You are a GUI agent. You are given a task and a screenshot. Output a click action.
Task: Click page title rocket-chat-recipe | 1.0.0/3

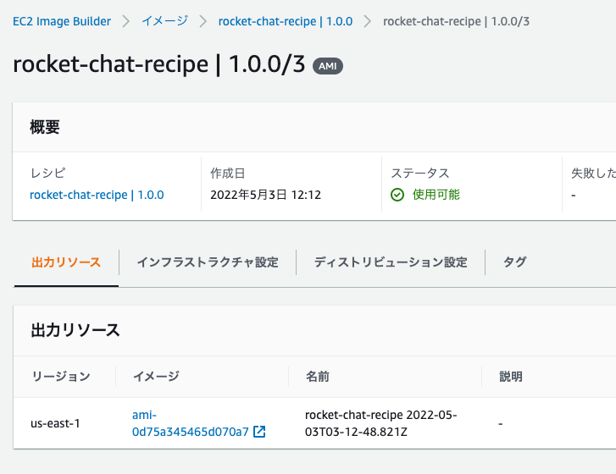(159, 64)
